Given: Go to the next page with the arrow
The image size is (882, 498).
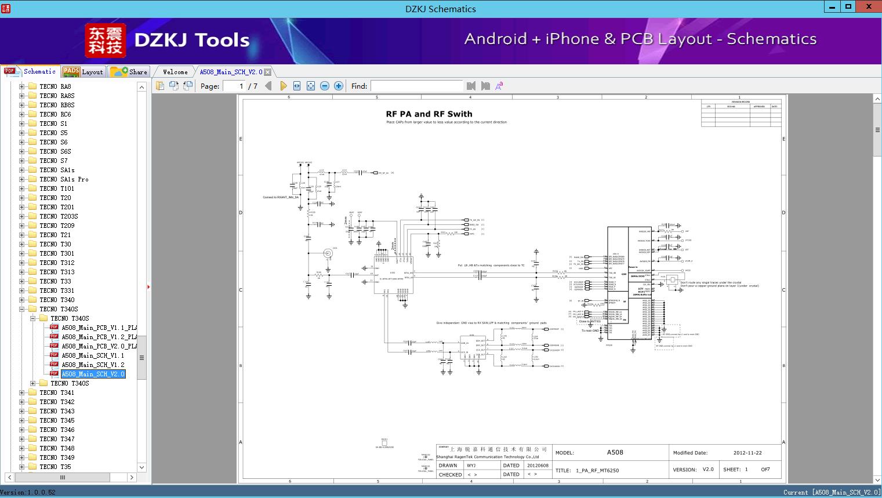Looking at the screenshot, I should click(x=283, y=86).
